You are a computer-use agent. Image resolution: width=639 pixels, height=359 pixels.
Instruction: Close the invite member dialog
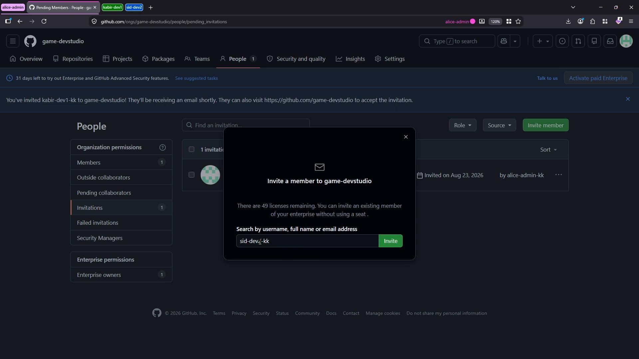(x=406, y=137)
